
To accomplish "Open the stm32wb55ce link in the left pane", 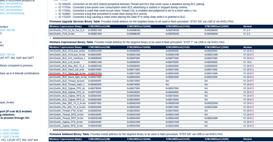I will pyautogui.click(x=11, y=4).
